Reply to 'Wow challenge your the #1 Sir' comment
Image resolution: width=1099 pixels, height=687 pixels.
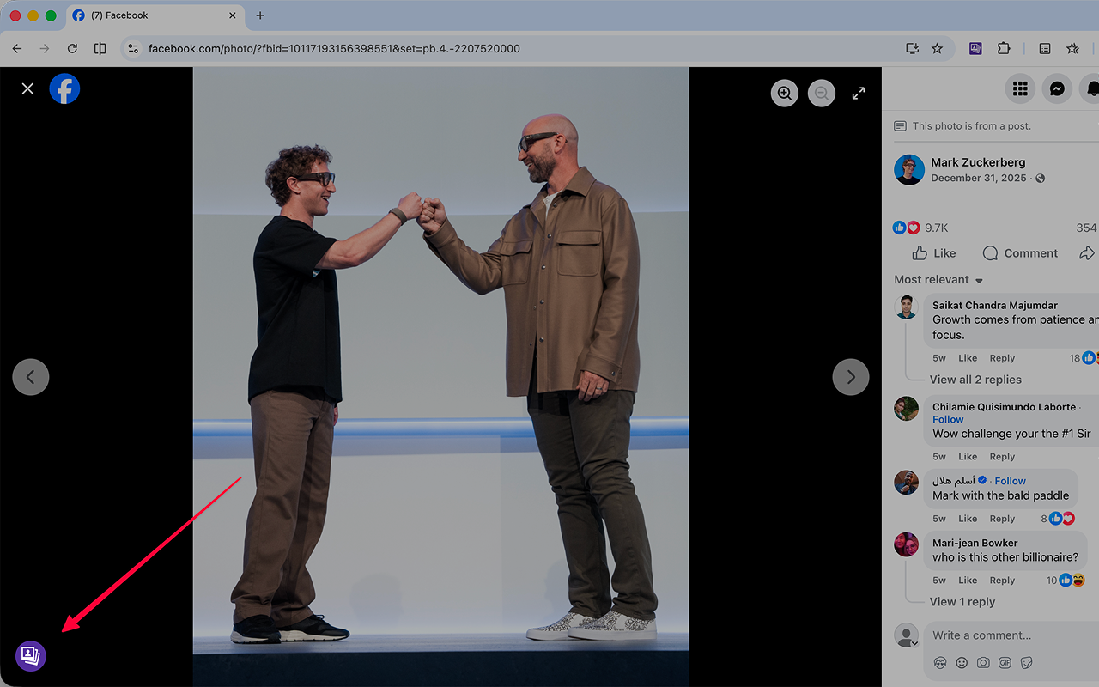pos(1002,457)
